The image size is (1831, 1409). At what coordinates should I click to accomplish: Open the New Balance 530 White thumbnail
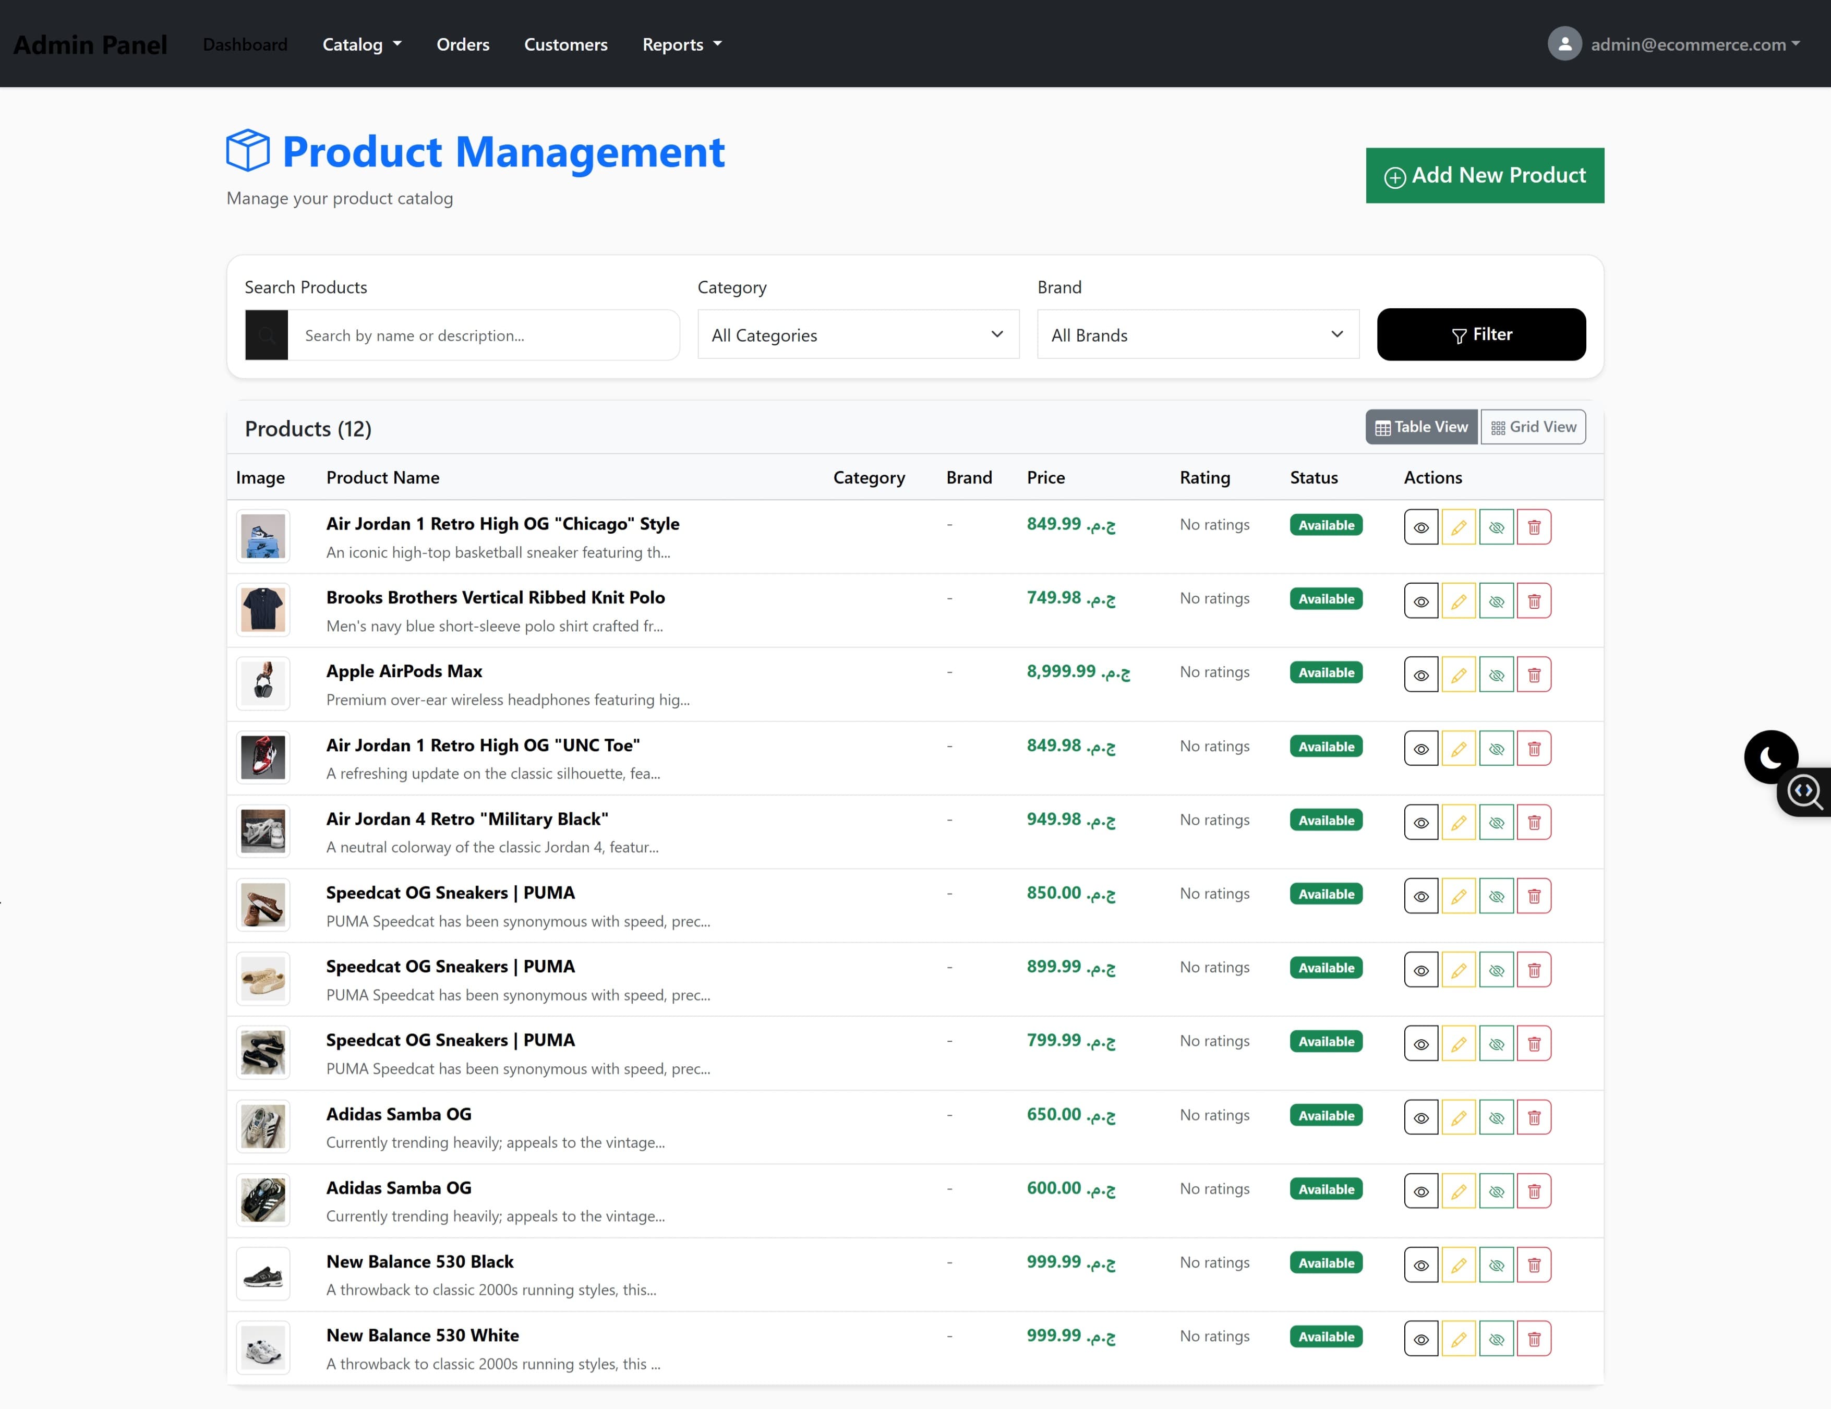click(x=263, y=1348)
